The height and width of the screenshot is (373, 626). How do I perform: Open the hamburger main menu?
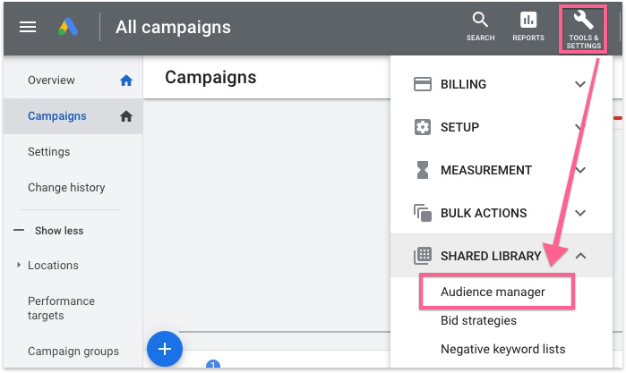coord(28,27)
